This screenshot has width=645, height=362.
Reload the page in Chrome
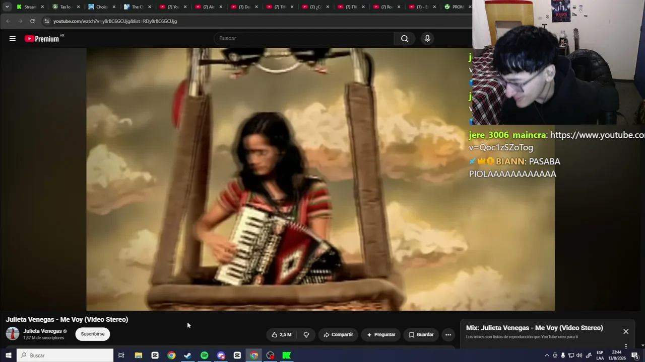click(32, 21)
